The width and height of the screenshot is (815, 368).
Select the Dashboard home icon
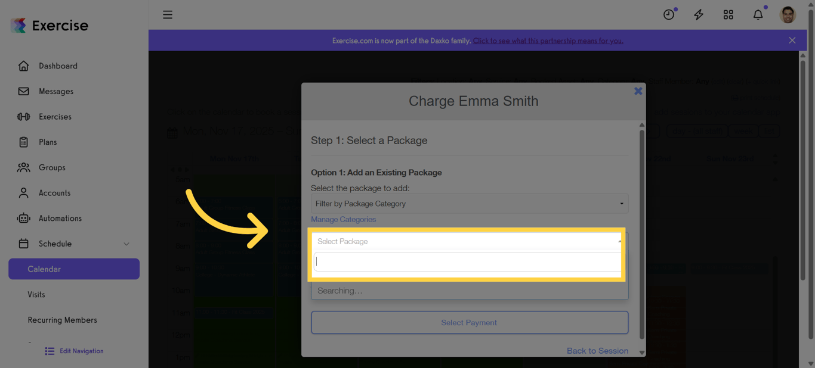click(x=24, y=66)
